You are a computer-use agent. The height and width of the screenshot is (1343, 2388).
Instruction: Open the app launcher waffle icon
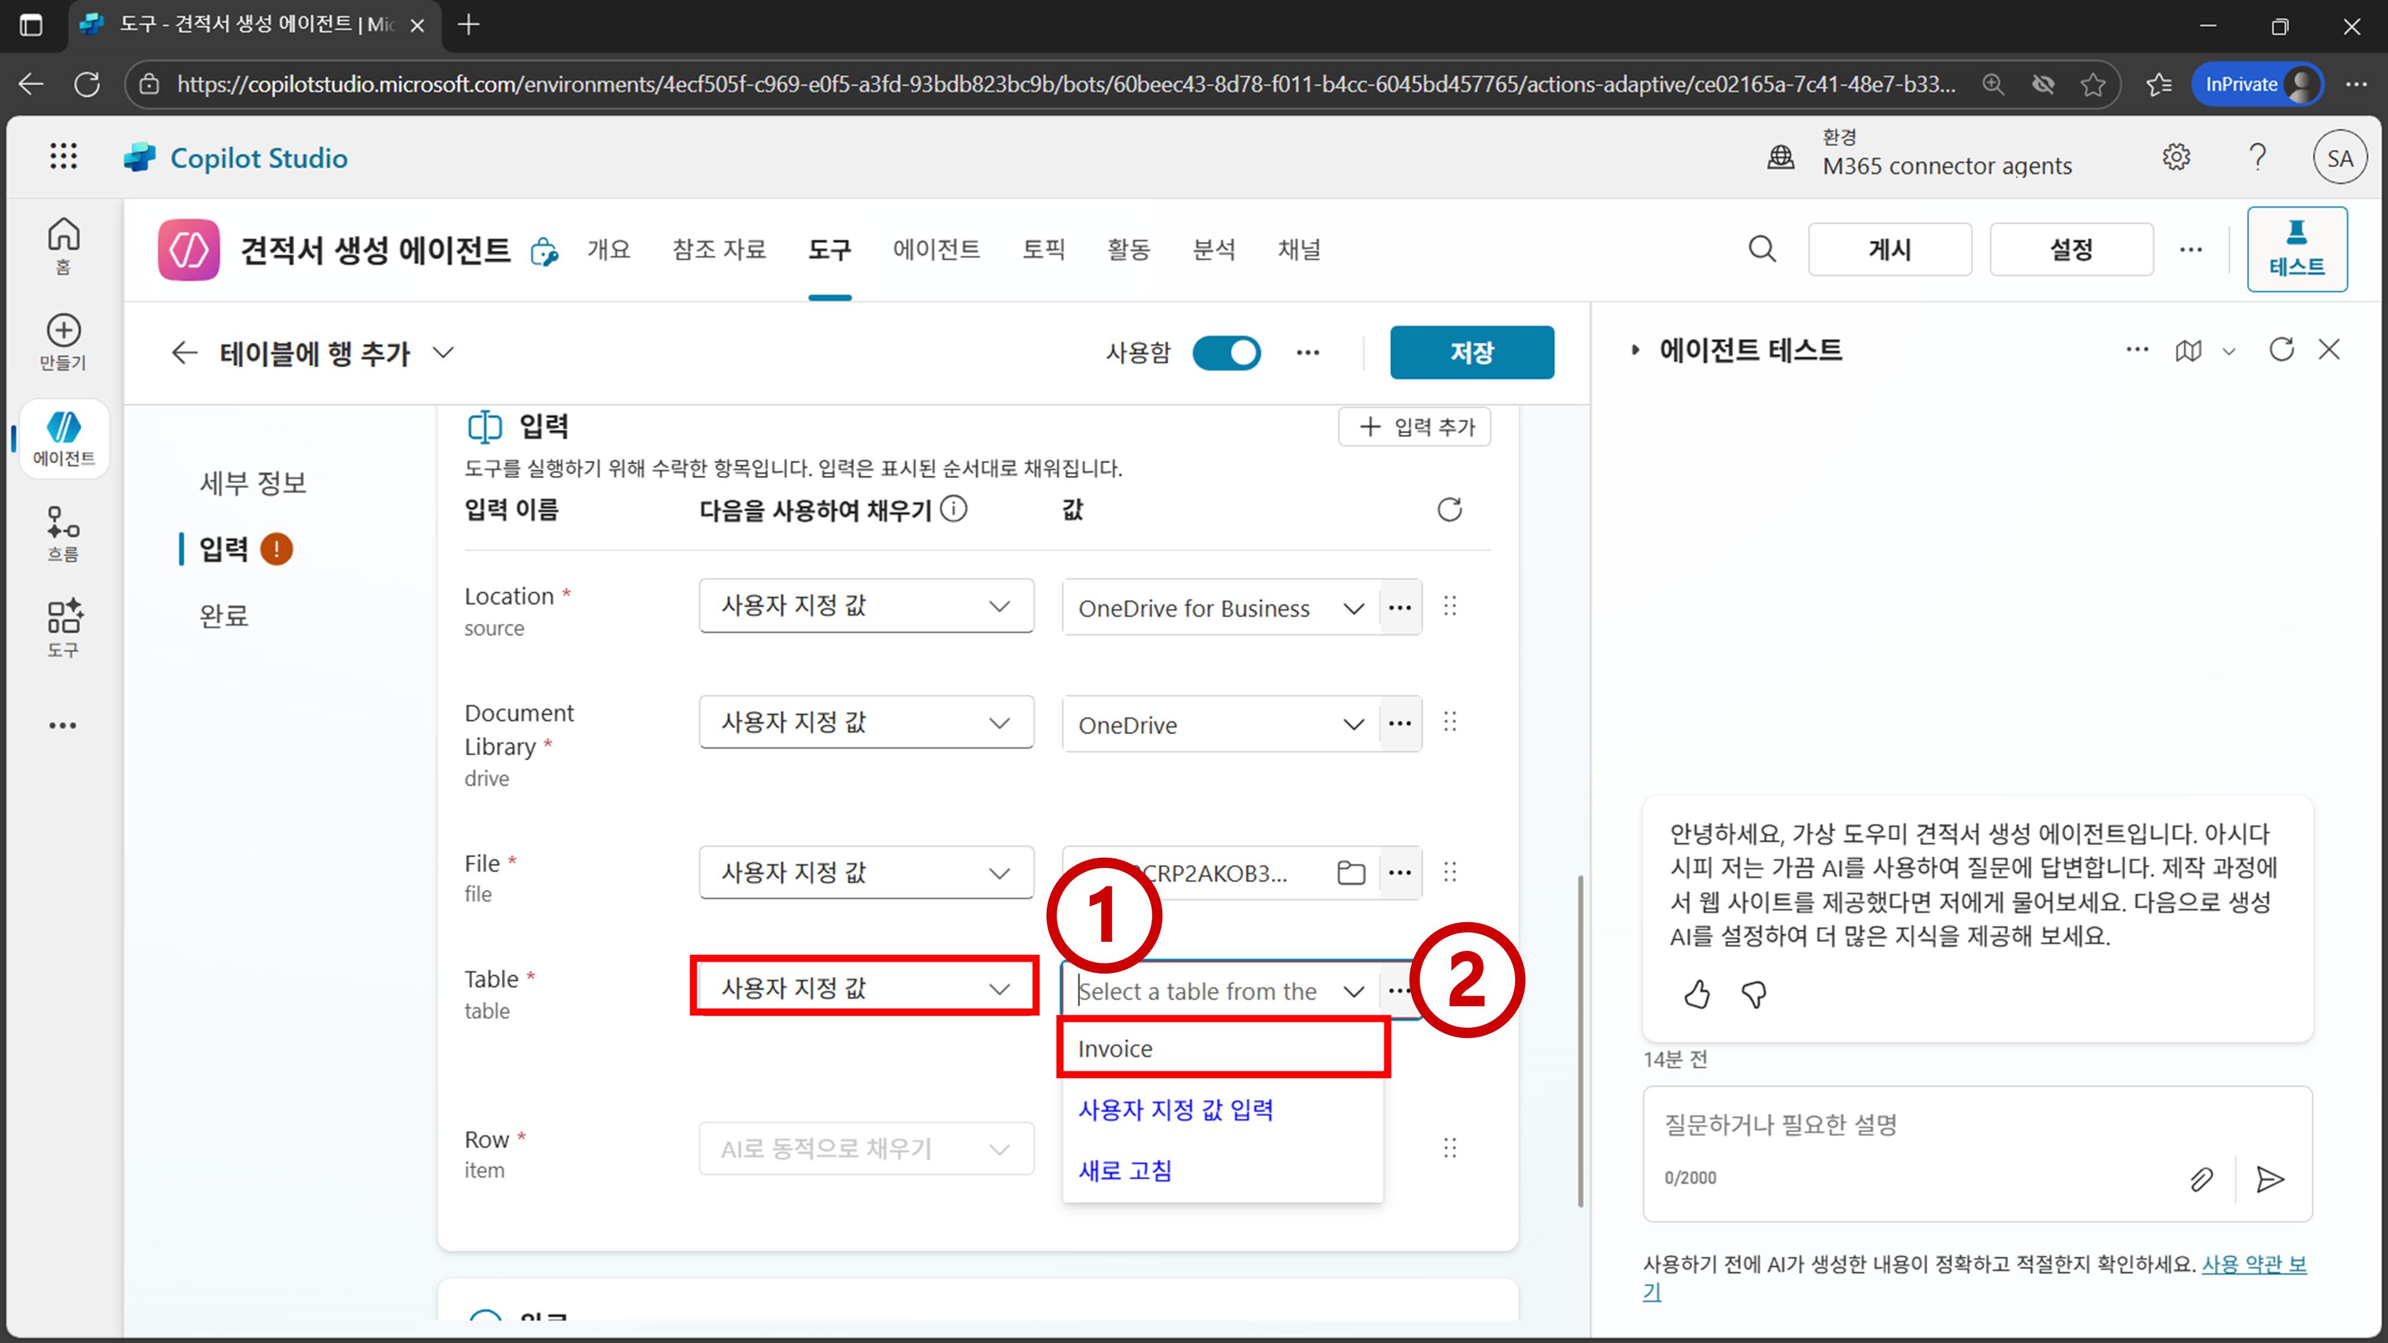point(63,156)
